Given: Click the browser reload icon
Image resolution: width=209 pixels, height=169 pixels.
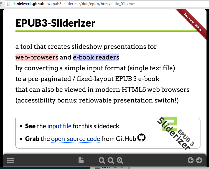Looking at the screenshot, I should [1, 4].
